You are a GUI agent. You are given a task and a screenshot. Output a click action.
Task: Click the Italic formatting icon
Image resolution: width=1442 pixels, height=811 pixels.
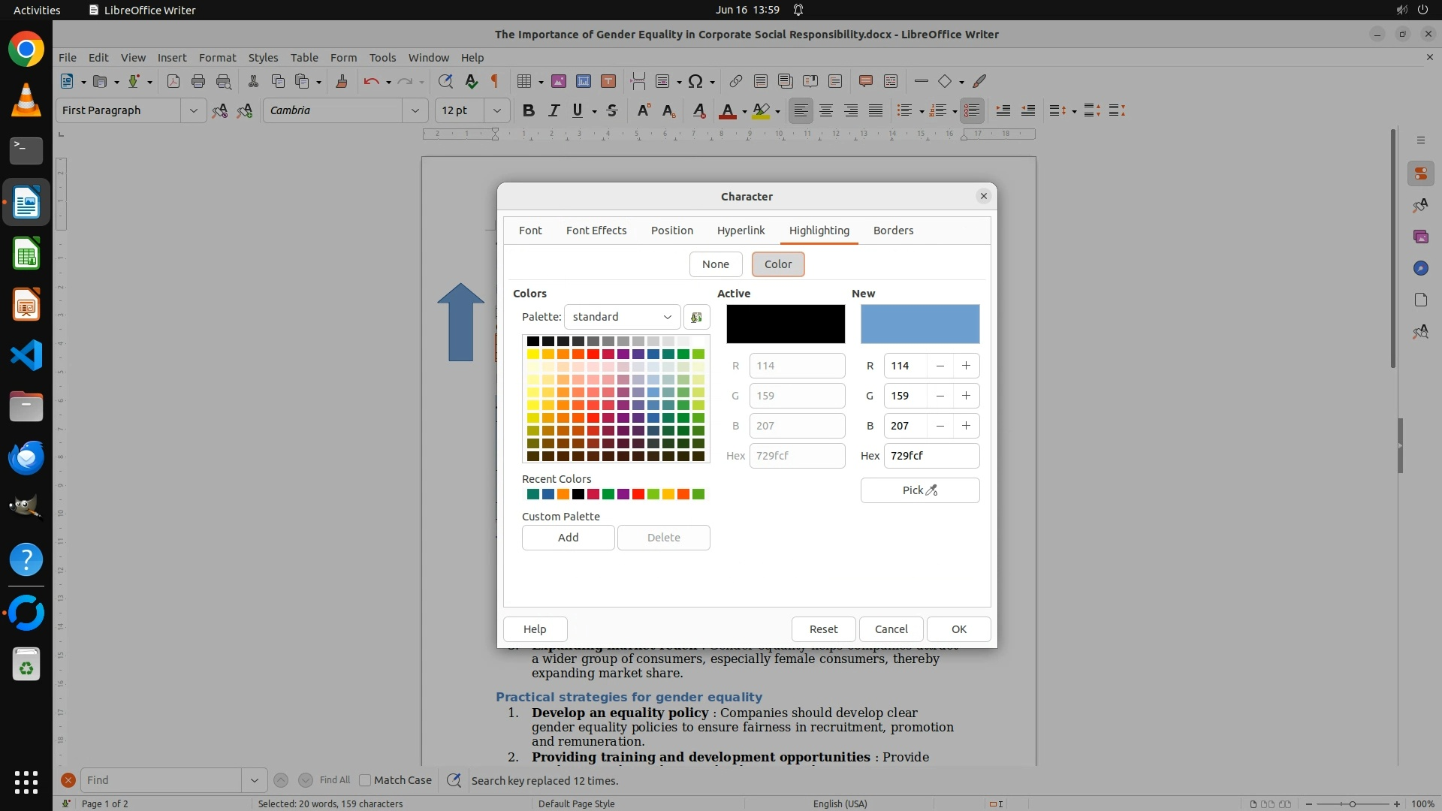coord(554,110)
